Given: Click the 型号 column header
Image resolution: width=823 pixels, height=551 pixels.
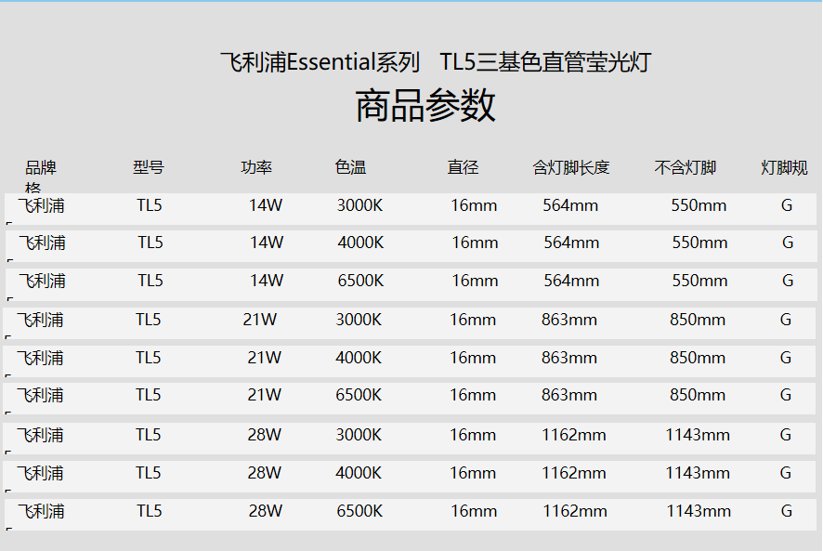Looking at the screenshot, I should point(149,167).
